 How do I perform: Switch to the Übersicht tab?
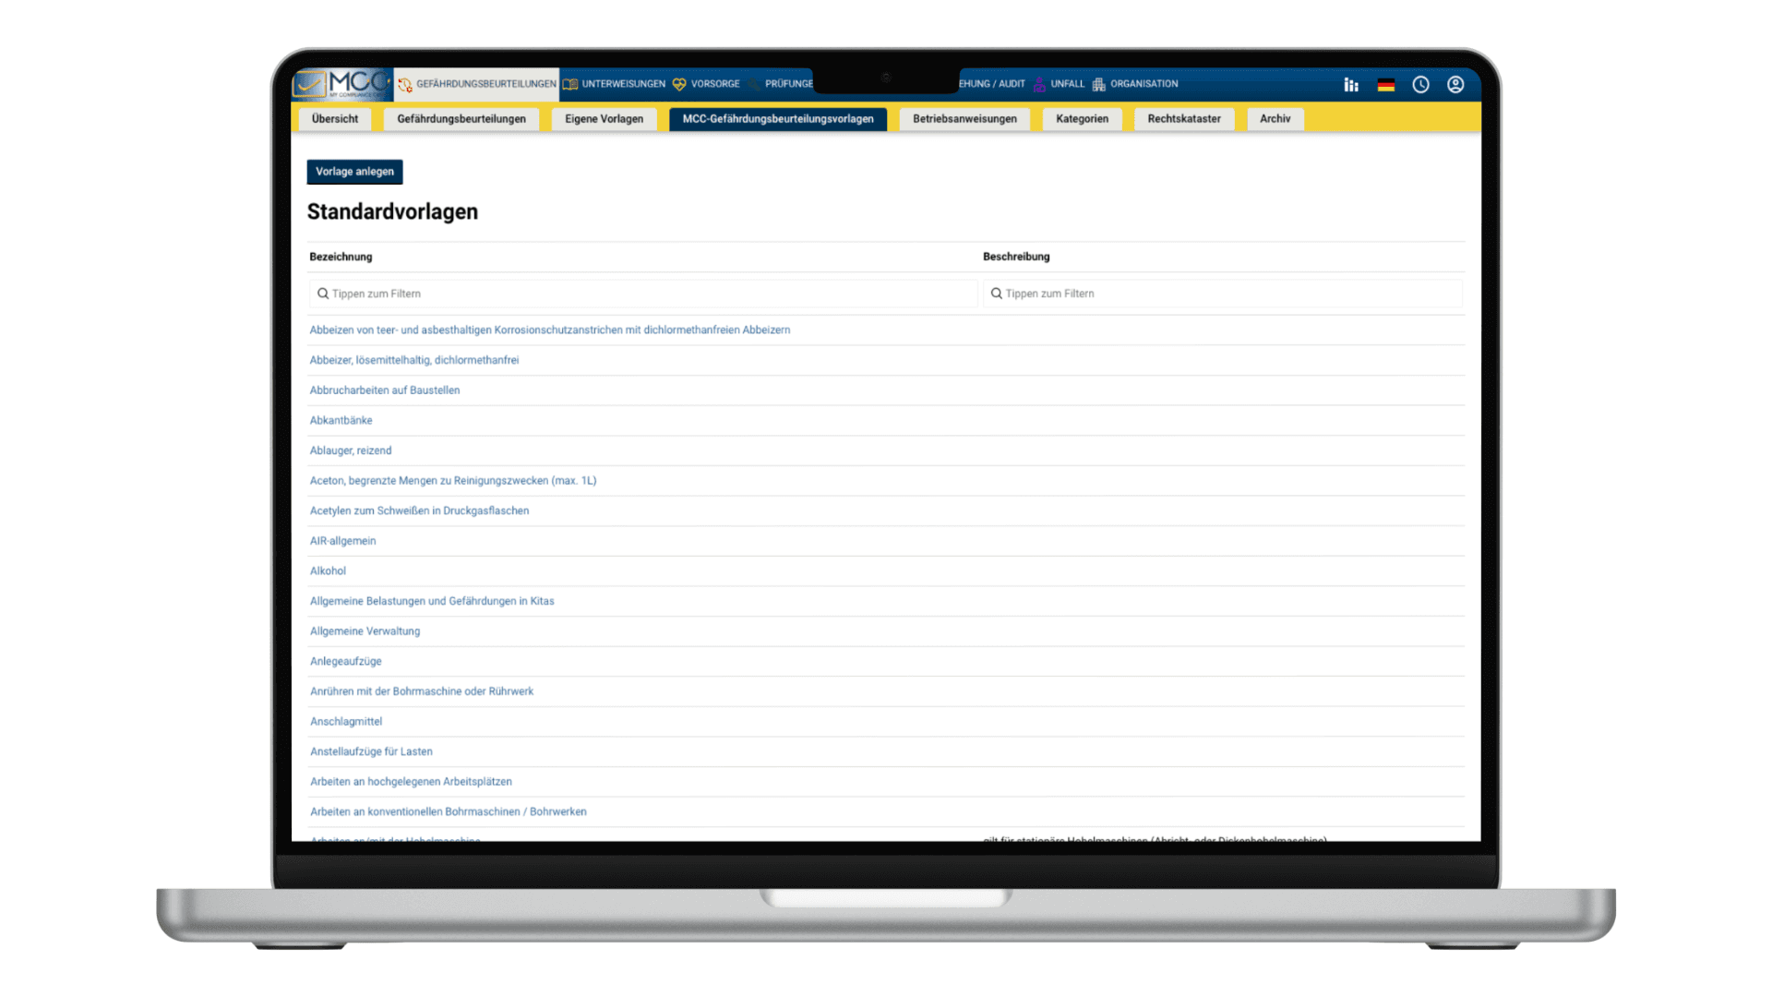pos(335,119)
